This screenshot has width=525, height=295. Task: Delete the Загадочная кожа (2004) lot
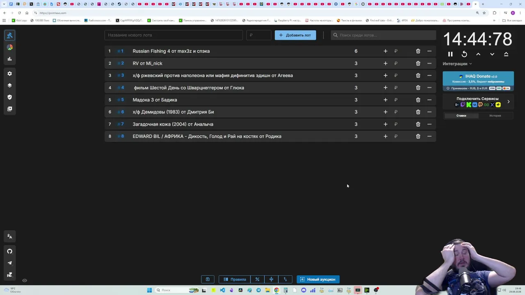[x=418, y=124]
